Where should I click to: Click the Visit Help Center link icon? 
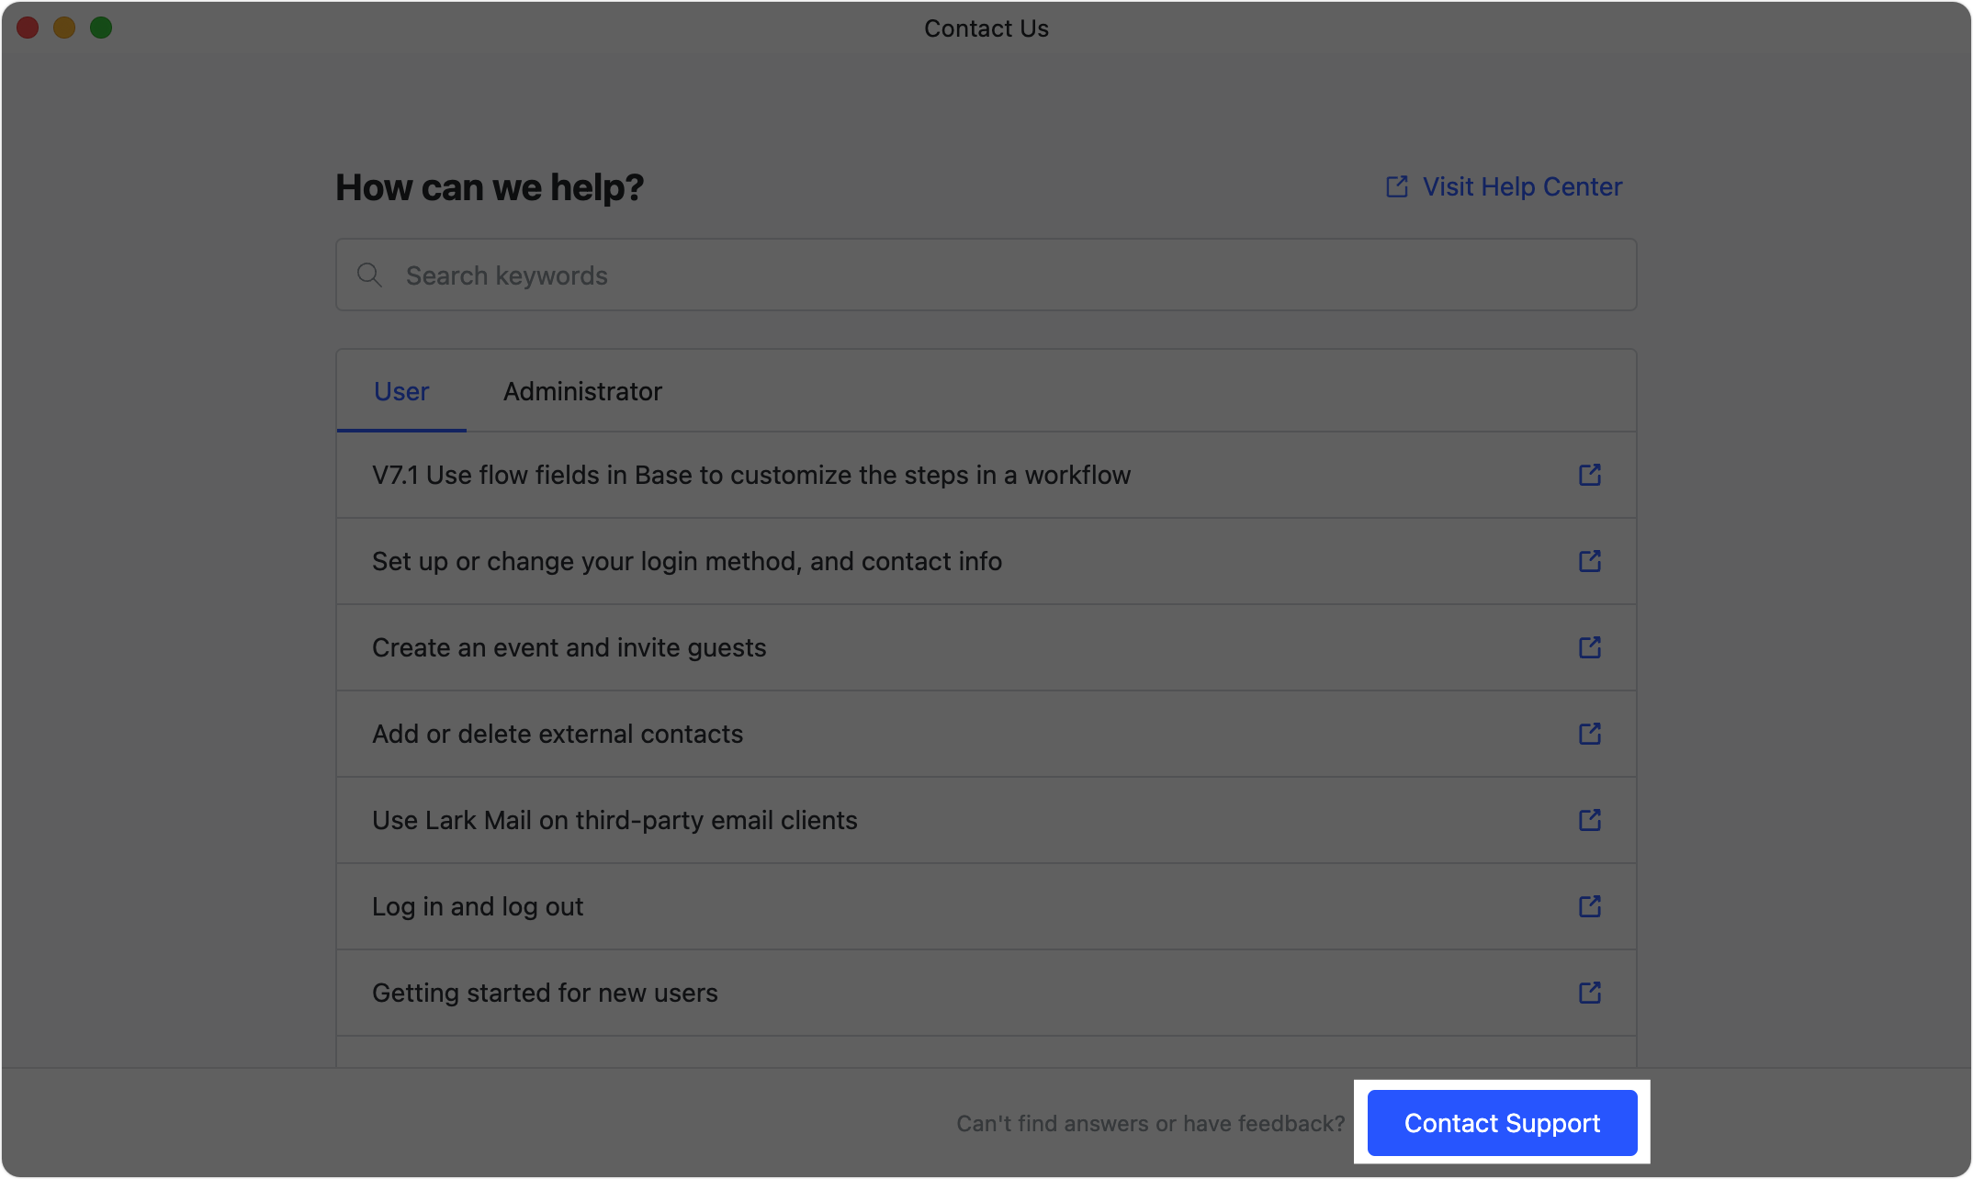coord(1396,186)
